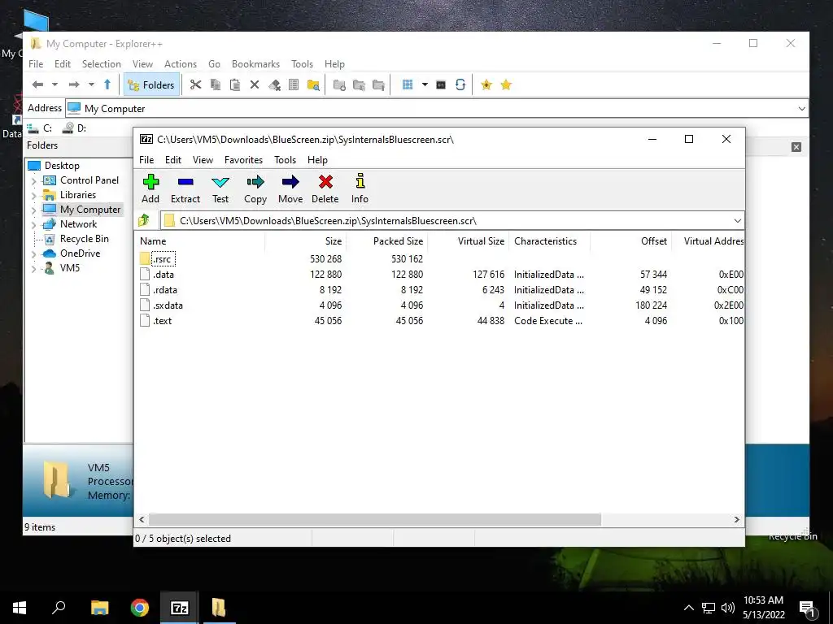This screenshot has width=833, height=624.
Task: Click the D: drive button
Action: [74, 128]
